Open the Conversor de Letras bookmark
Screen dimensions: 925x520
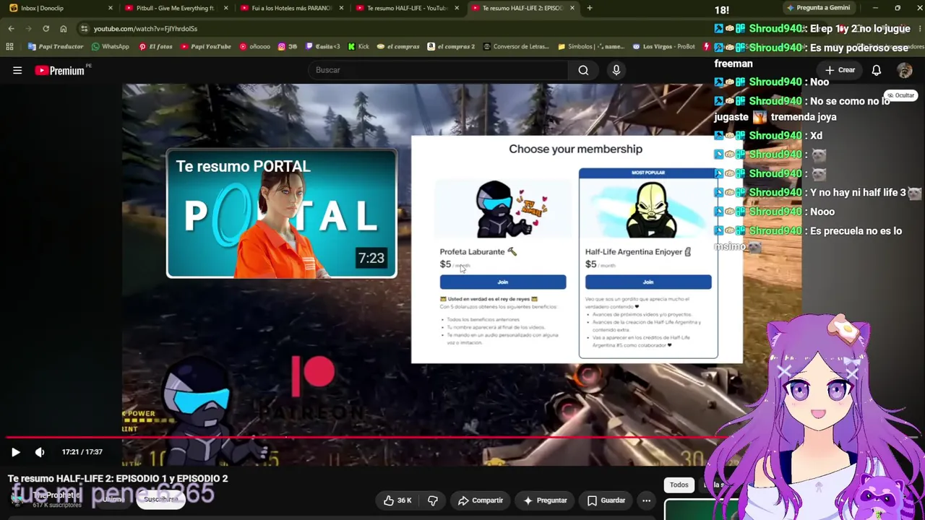[516, 47]
